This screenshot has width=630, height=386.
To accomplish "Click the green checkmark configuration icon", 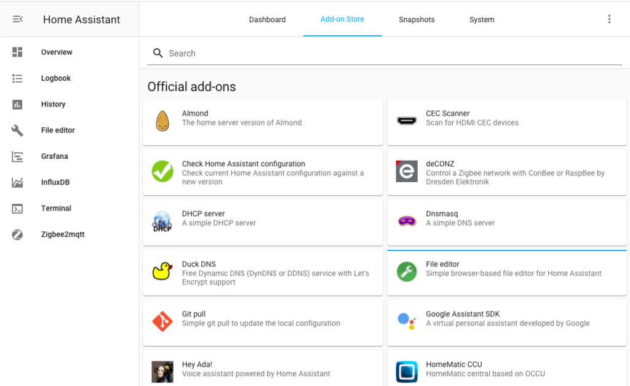I will pyautogui.click(x=162, y=171).
